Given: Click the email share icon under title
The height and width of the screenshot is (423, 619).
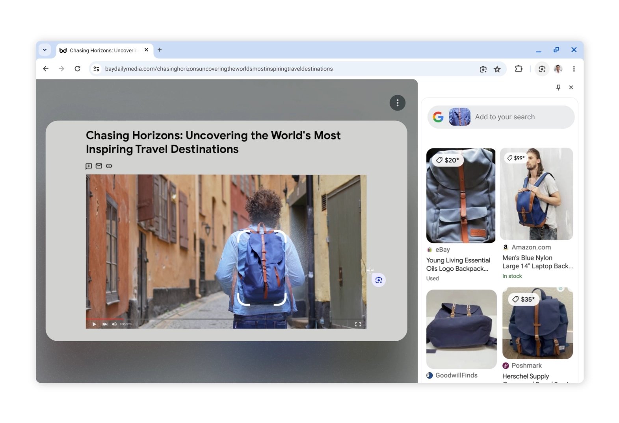Looking at the screenshot, I should tap(99, 166).
